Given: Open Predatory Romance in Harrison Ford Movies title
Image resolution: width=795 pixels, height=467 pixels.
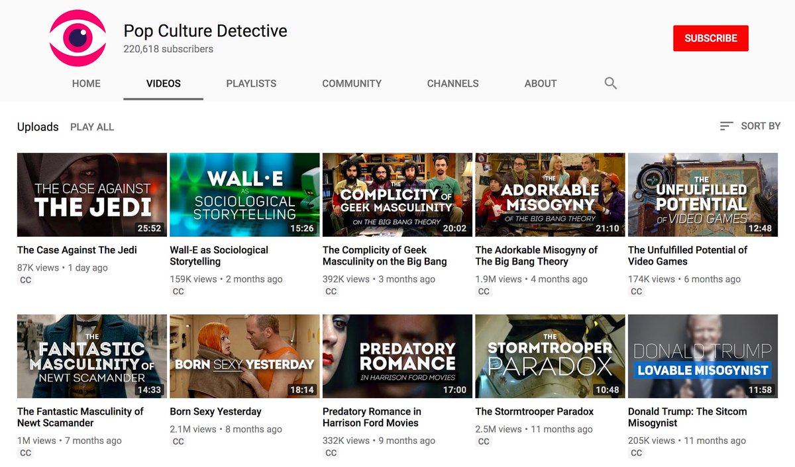Looking at the screenshot, I should pyautogui.click(x=372, y=417).
